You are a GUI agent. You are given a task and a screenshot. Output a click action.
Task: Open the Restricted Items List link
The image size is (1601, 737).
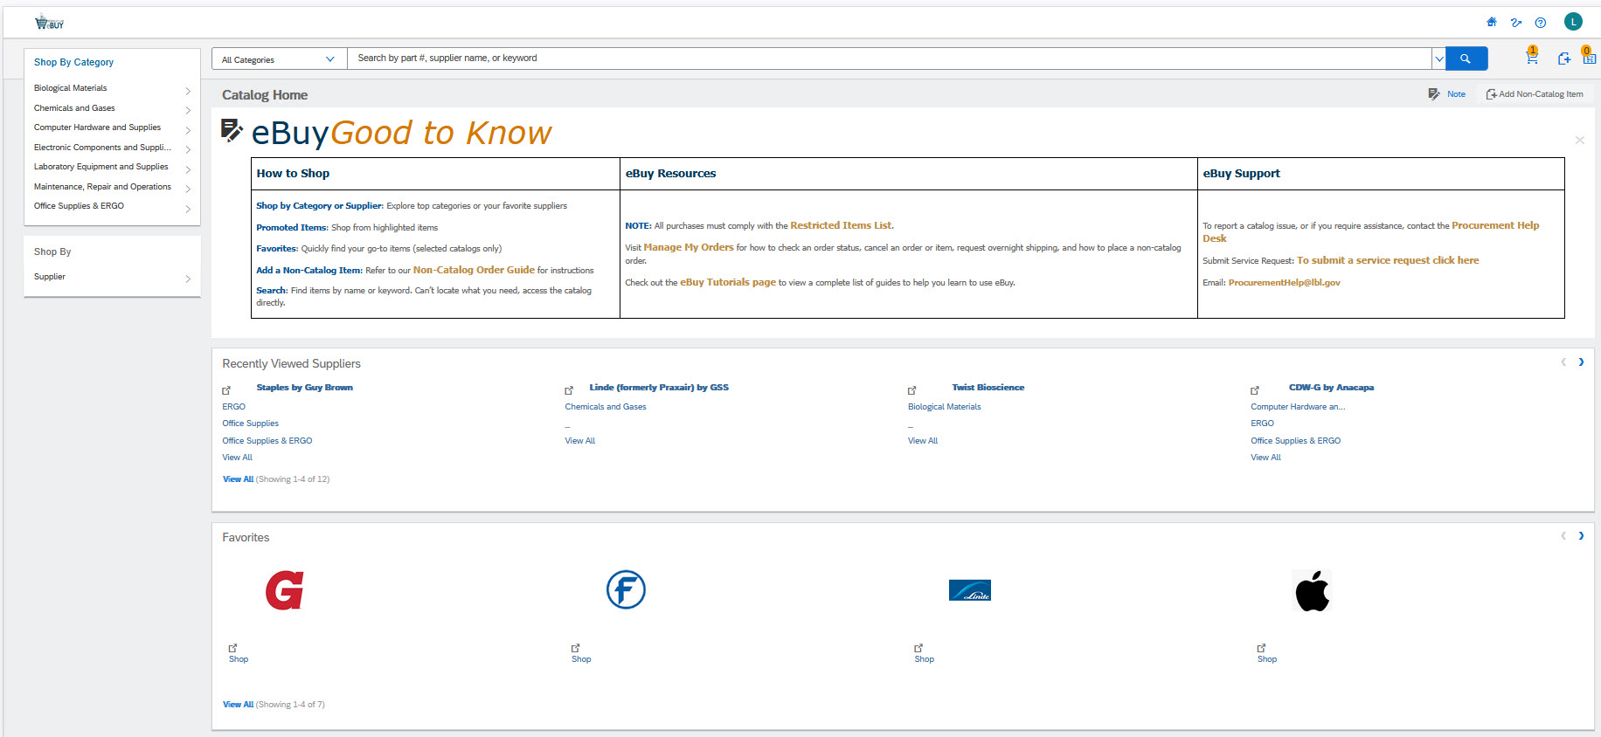click(841, 225)
